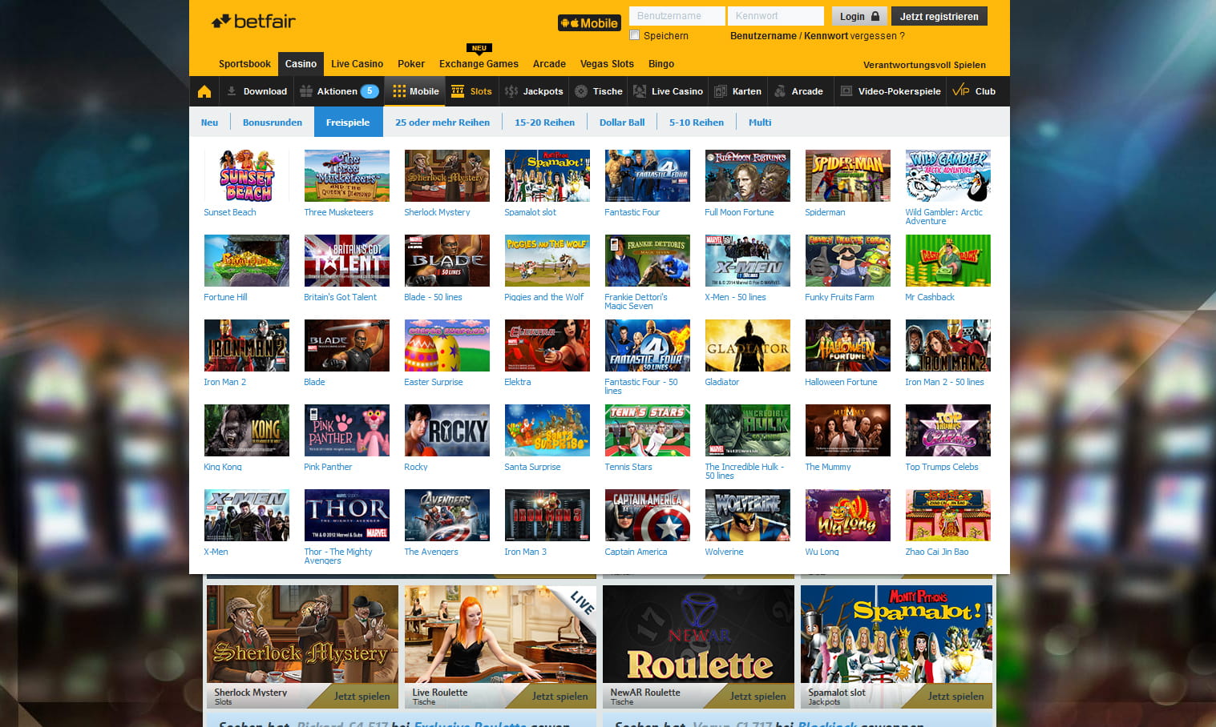
Task: Open Sunset Beach game thumbnail
Action: (247, 175)
